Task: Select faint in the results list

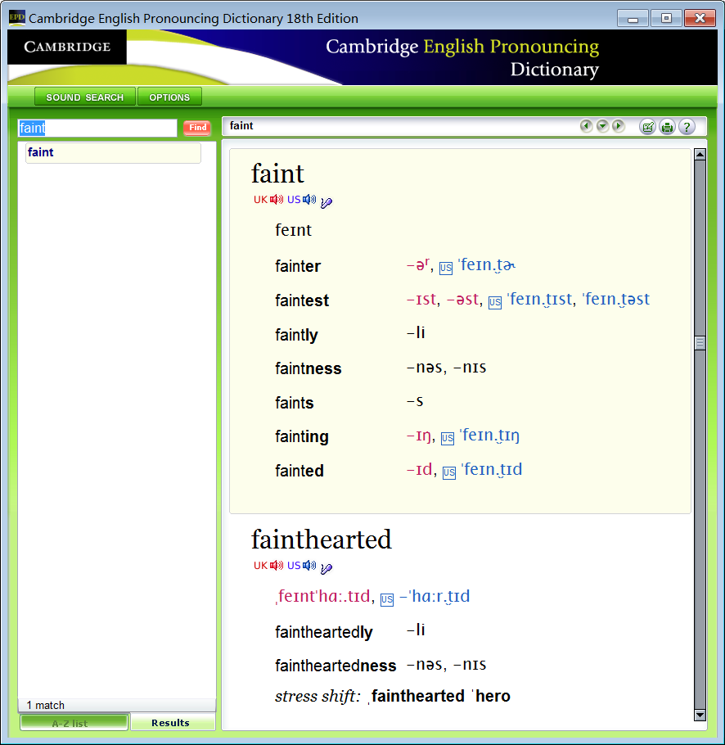Action: point(113,152)
